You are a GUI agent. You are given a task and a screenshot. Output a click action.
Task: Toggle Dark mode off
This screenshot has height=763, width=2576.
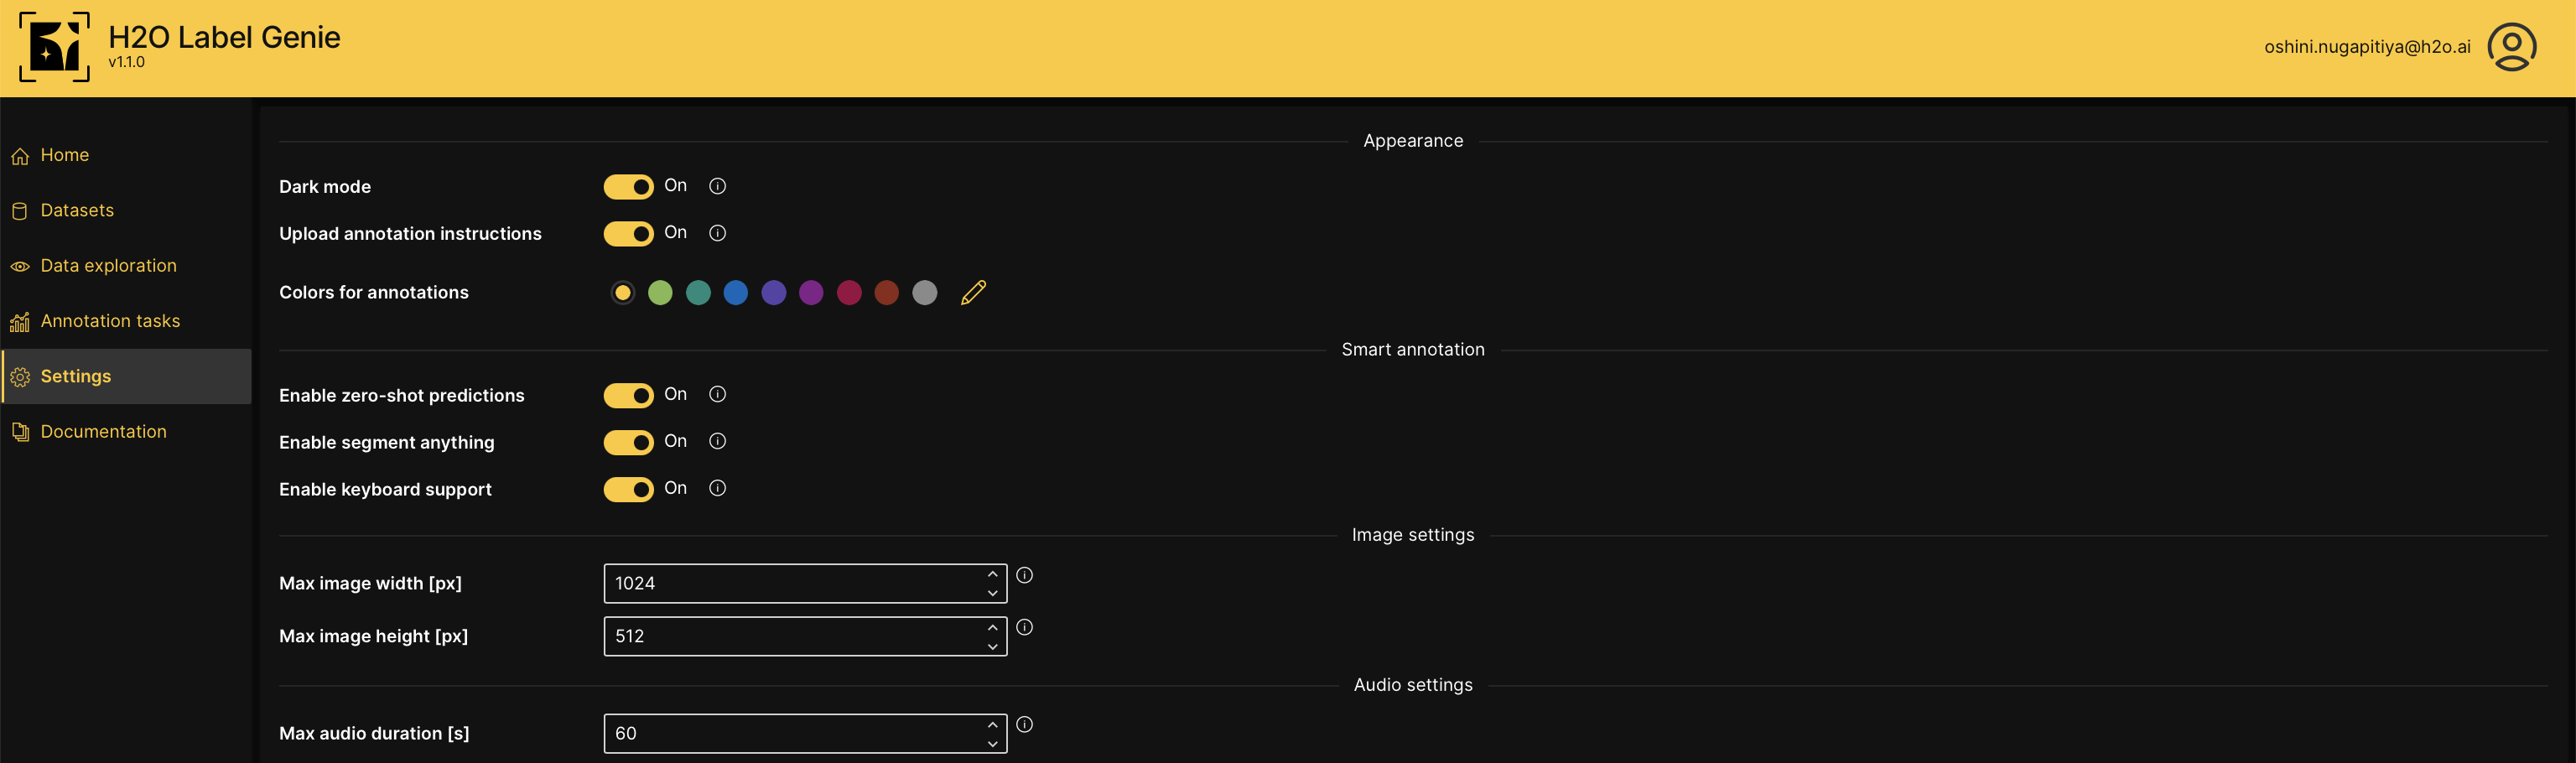pyautogui.click(x=628, y=186)
